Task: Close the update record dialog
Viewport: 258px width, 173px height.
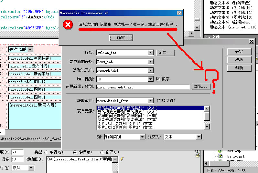Action: pos(251,42)
